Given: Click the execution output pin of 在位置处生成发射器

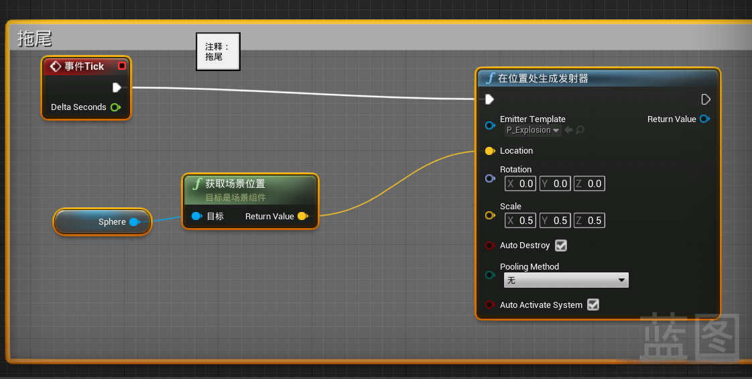Looking at the screenshot, I should click(x=706, y=99).
